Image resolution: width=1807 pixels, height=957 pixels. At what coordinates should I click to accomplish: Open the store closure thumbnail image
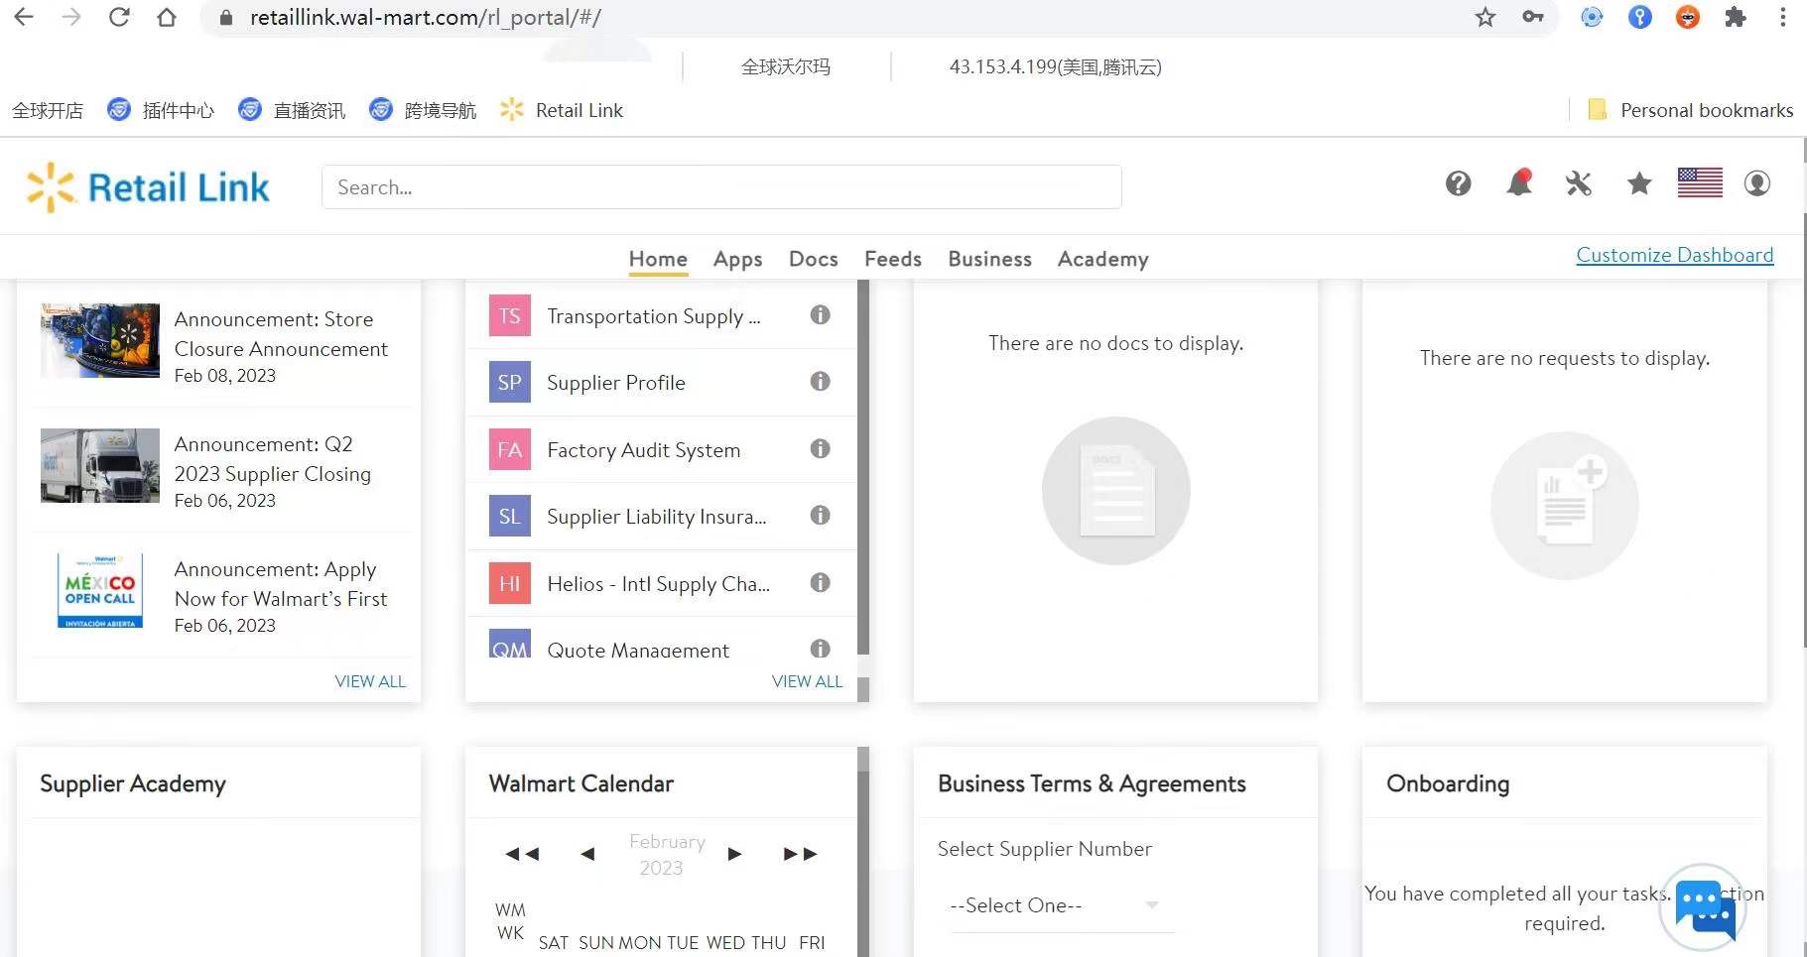[100, 340]
